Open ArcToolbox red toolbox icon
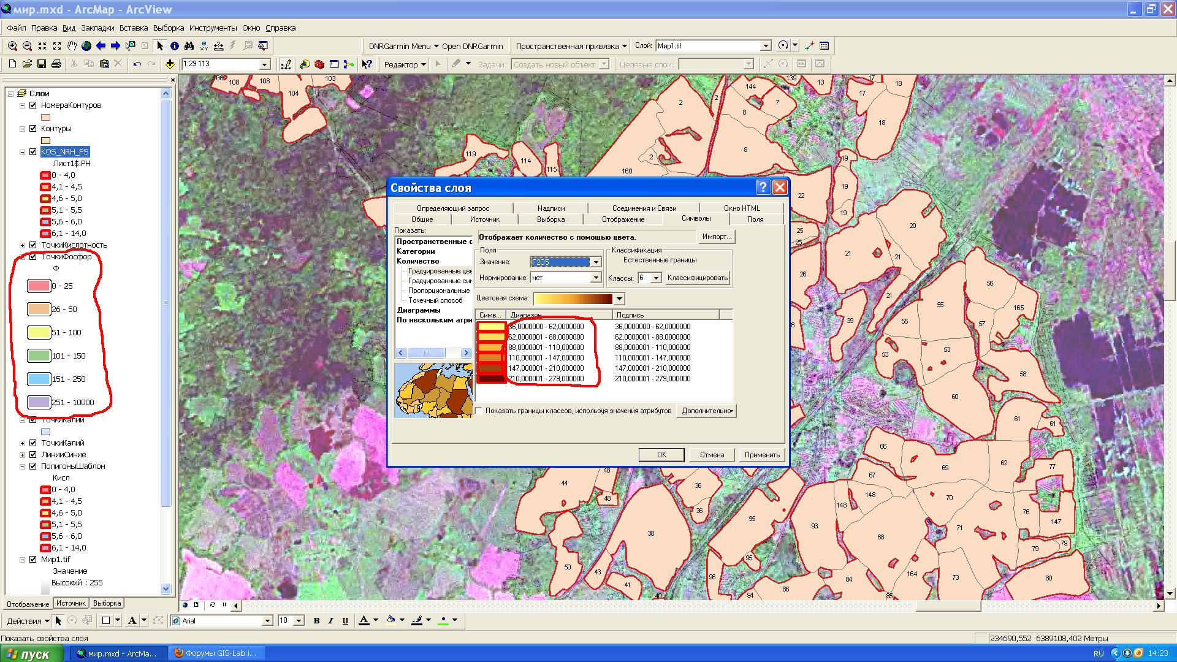Viewport: 1177px width, 662px height. [319, 64]
